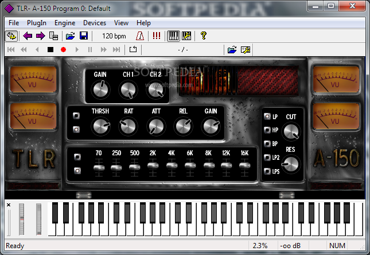Select the LP2 filter type switch
Image resolution: width=370 pixels, height=255 pixels.
267,158
